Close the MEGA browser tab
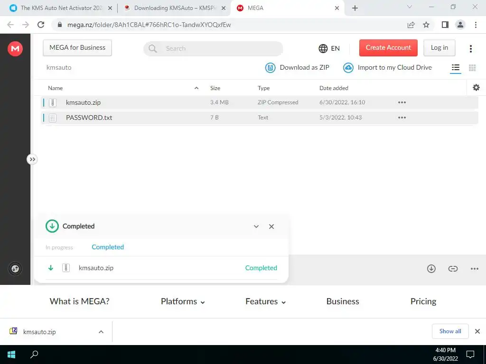Viewport: 486px width, 364px height. point(337,8)
